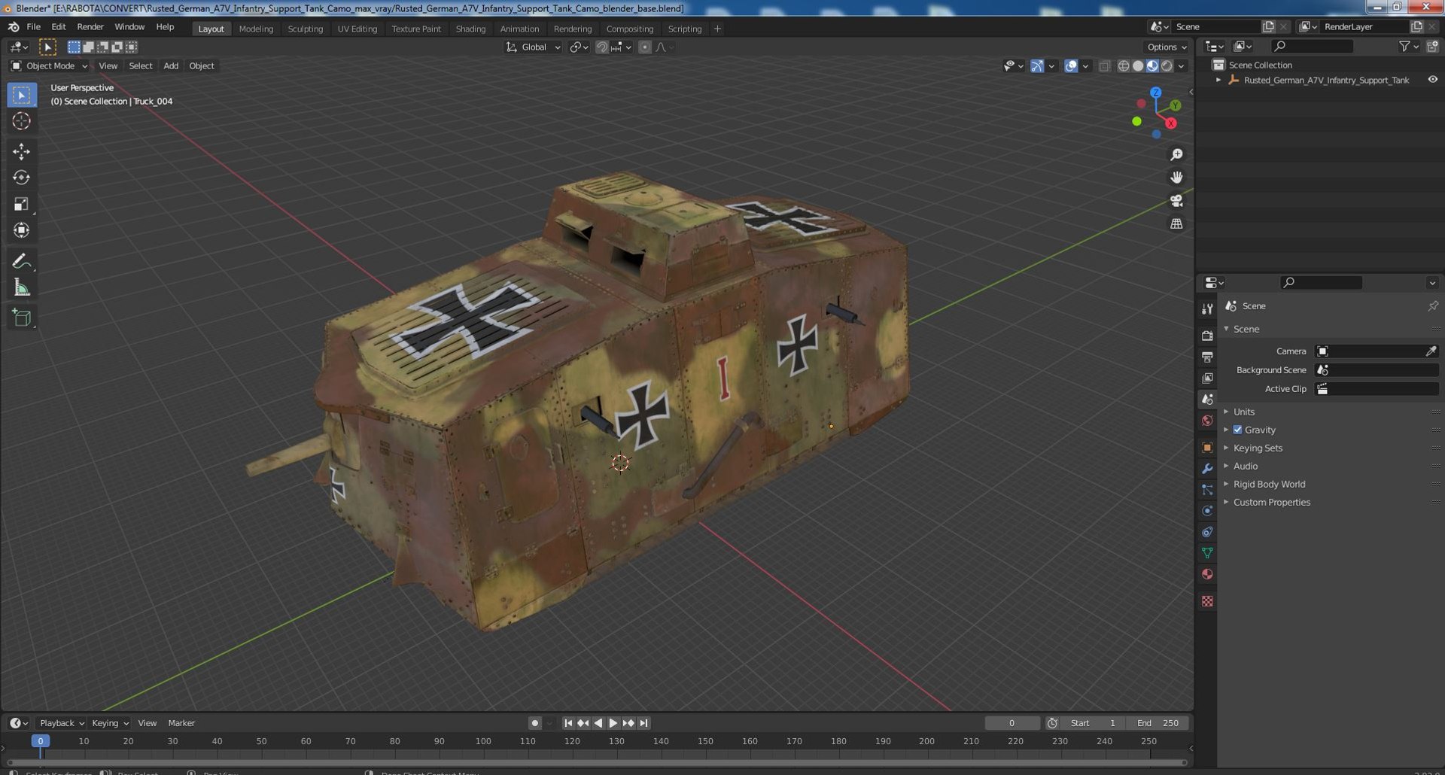Toggle proportional editing button
The image size is (1445, 775).
point(644,47)
